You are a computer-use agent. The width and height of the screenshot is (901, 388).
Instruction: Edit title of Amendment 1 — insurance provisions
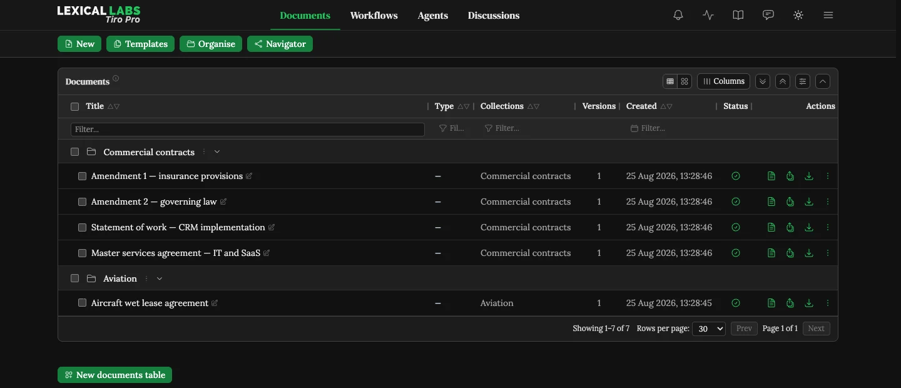[x=249, y=176]
